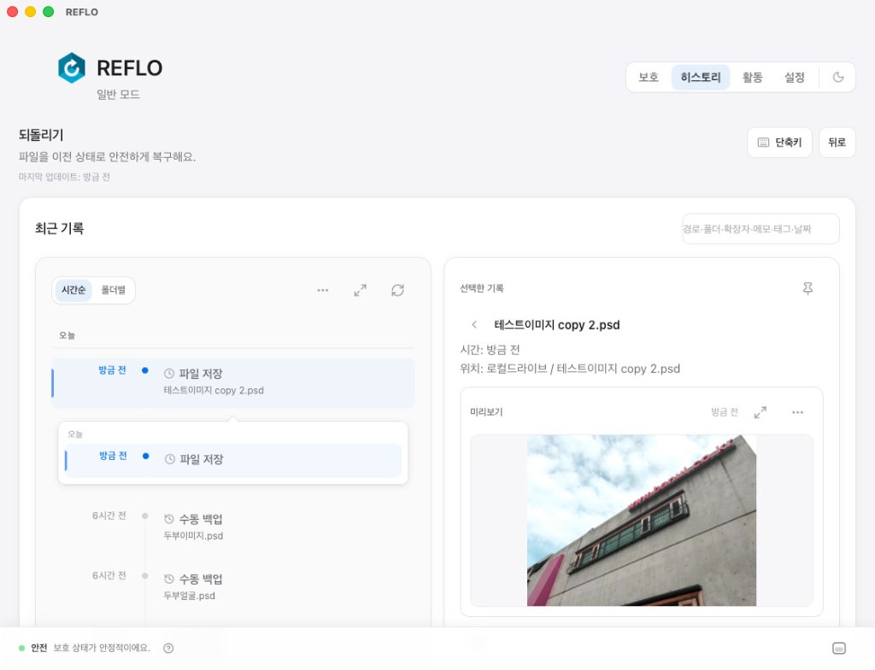Click the REFLO hexagon logo icon
Viewport: 875px width, 670px height.
coord(72,68)
